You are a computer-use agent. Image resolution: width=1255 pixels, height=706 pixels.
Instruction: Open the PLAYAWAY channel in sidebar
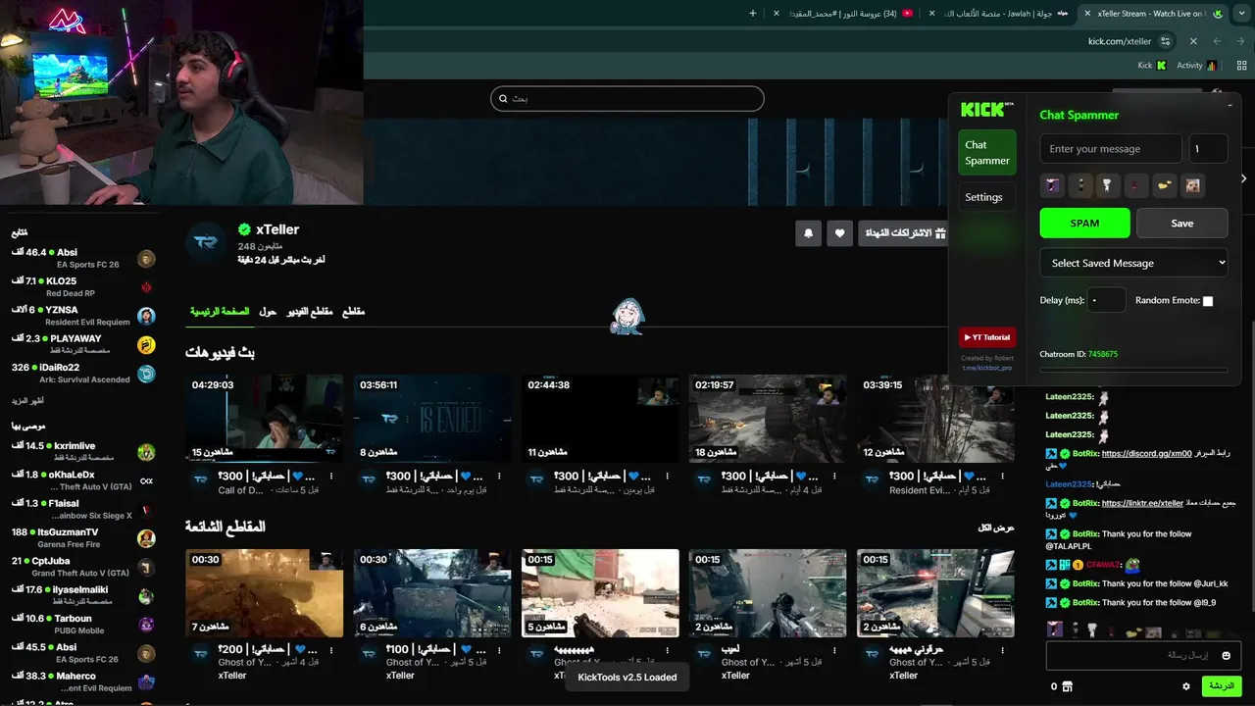[x=83, y=343]
